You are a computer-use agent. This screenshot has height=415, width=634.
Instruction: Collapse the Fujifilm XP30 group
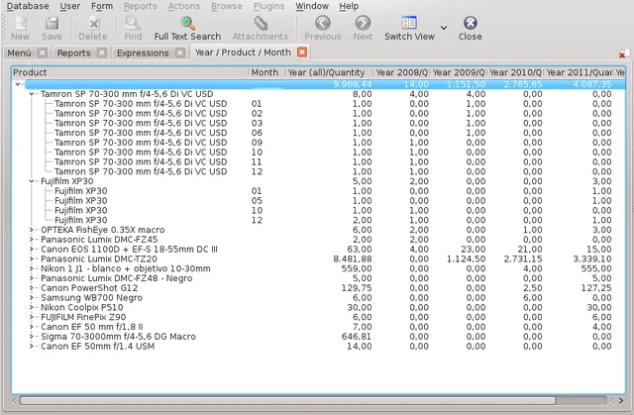tap(32, 181)
